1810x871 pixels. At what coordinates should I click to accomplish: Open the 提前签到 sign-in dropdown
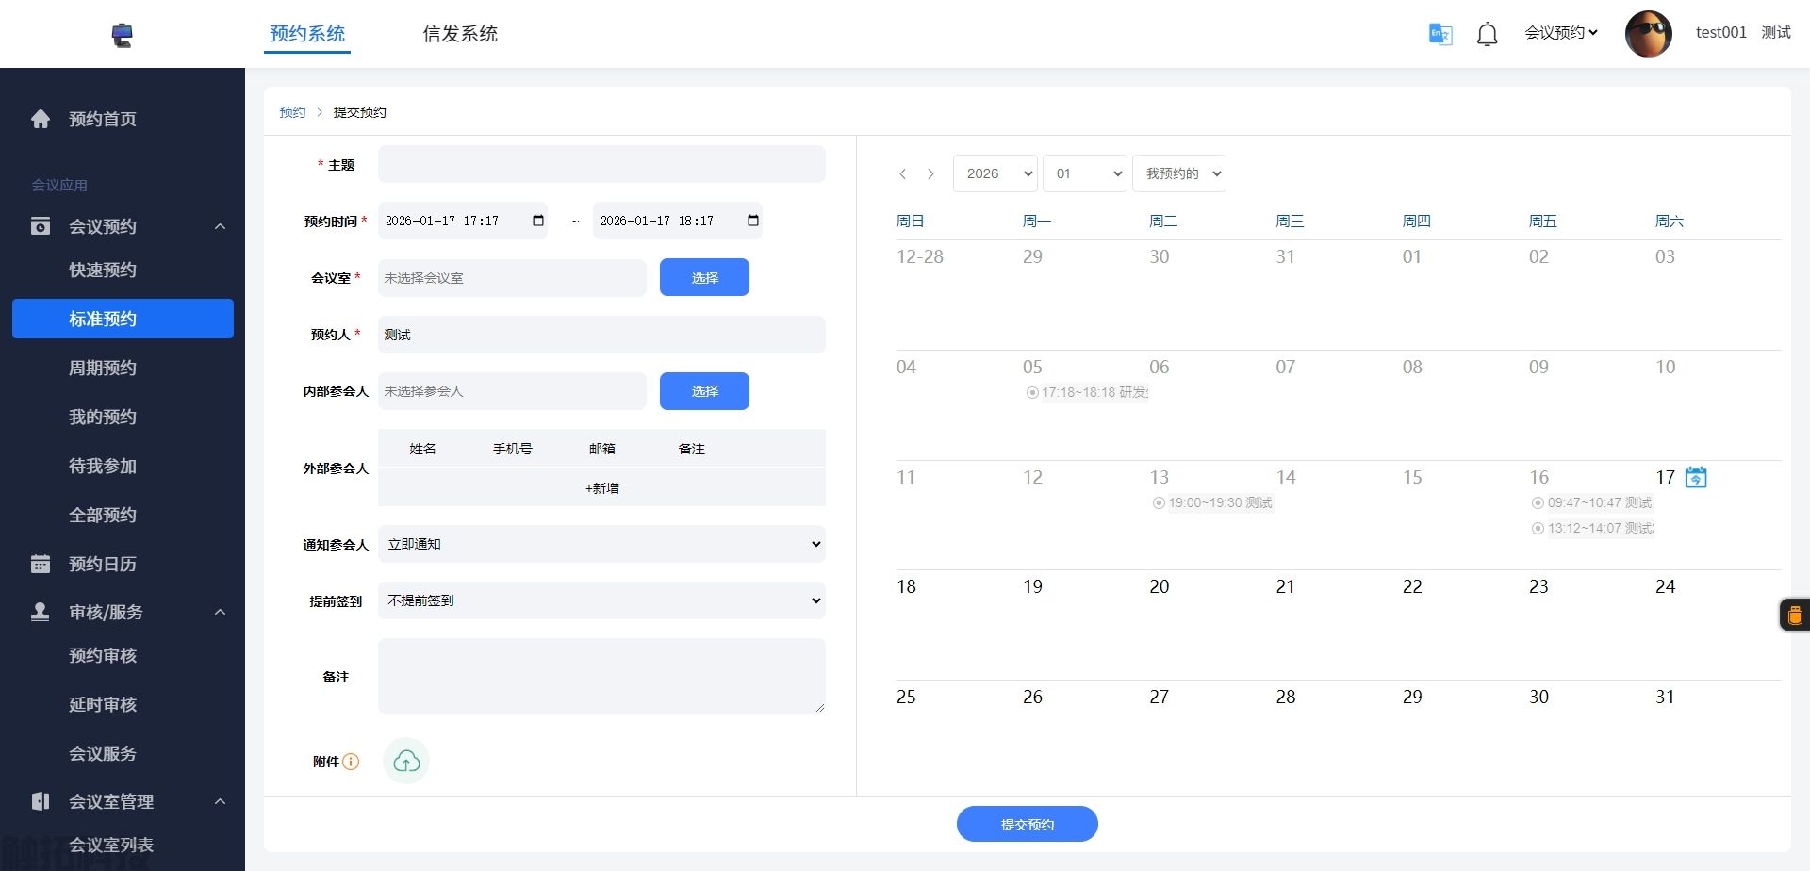(601, 600)
